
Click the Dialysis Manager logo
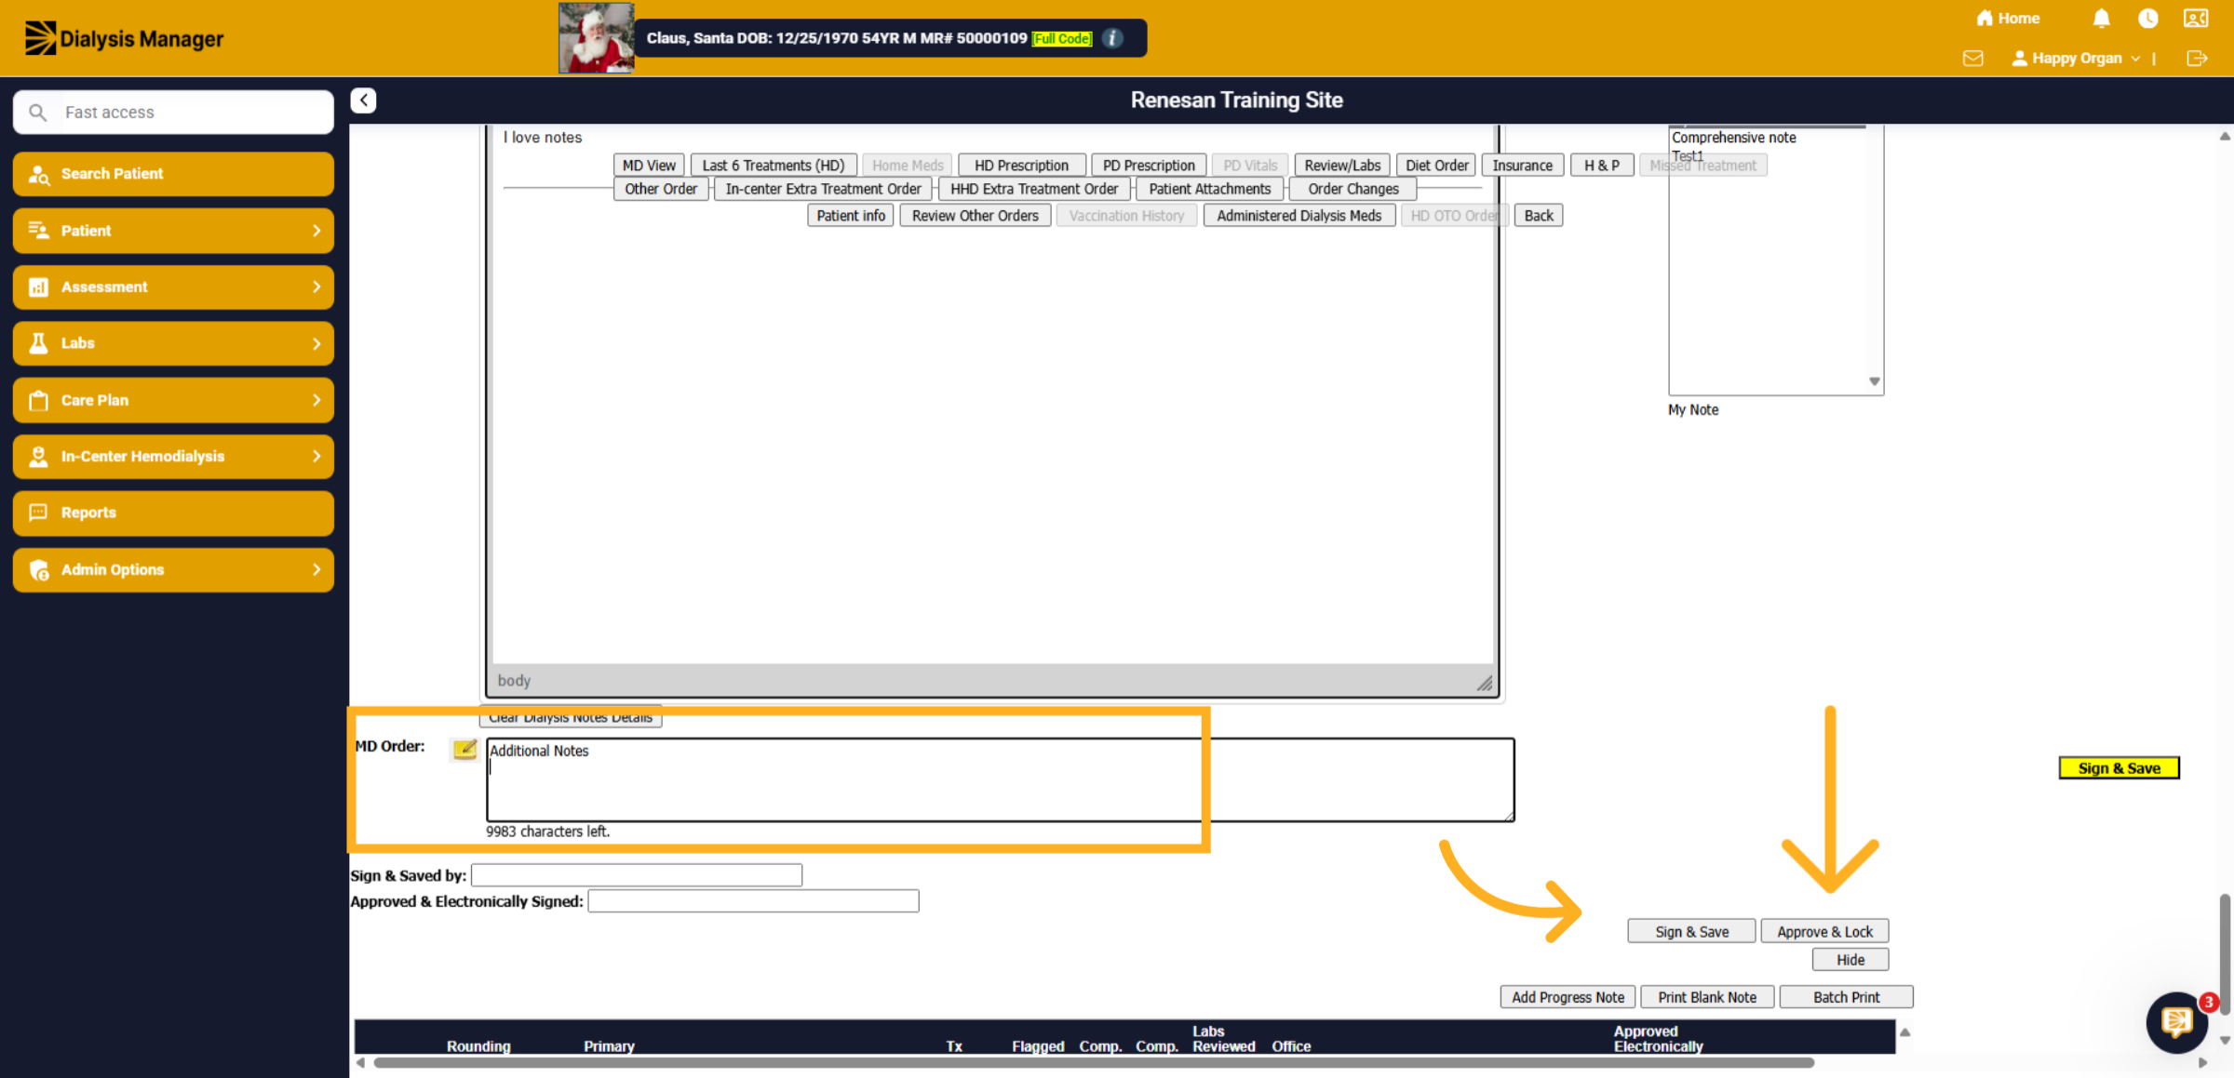click(124, 38)
